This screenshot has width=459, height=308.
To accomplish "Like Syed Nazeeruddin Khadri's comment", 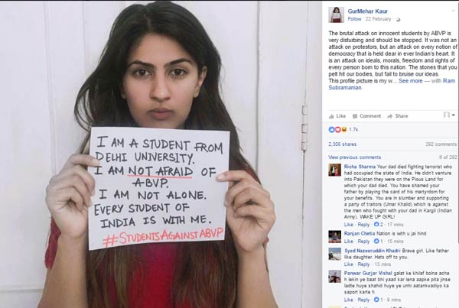I will pyautogui.click(x=348, y=264).
